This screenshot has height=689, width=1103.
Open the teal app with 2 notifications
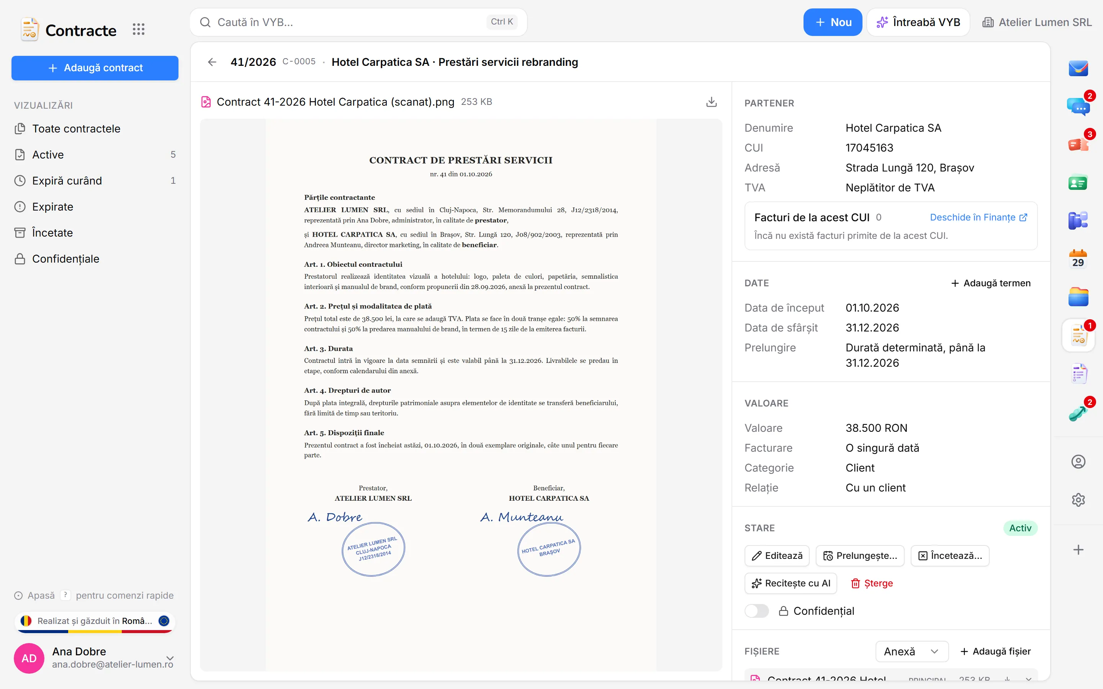1078,412
